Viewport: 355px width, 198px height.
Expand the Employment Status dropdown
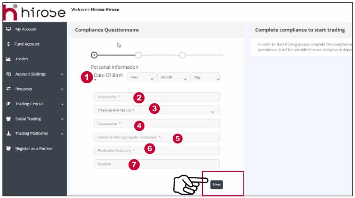[x=156, y=110]
